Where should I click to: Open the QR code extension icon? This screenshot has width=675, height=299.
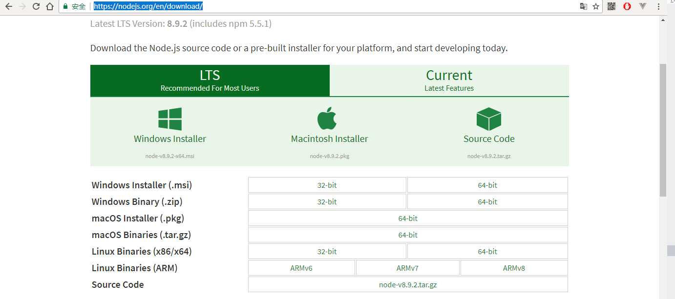(612, 6)
